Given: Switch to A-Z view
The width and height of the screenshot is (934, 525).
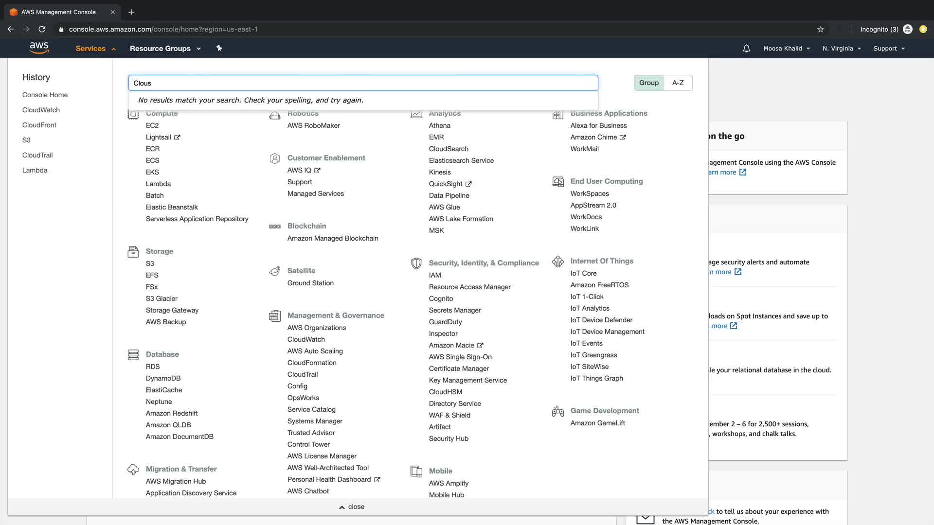Looking at the screenshot, I should (x=678, y=83).
